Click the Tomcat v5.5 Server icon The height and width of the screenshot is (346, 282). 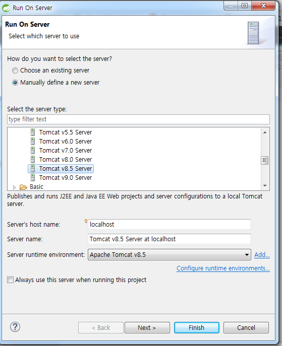[33, 132]
